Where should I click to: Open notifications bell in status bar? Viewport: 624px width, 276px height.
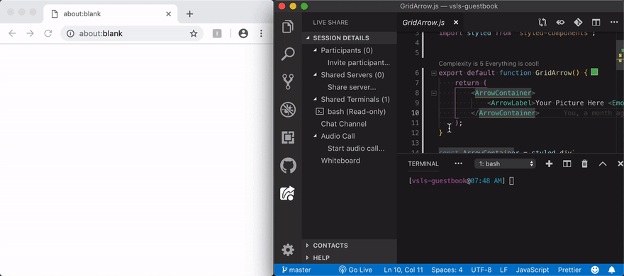[612, 270]
